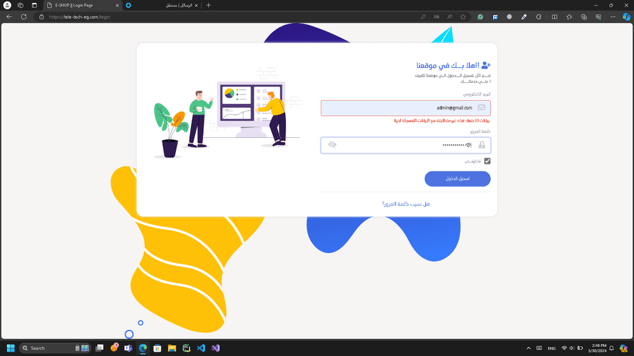Toggle split screen view icon
The width and height of the screenshot is (634, 356).
(554, 17)
